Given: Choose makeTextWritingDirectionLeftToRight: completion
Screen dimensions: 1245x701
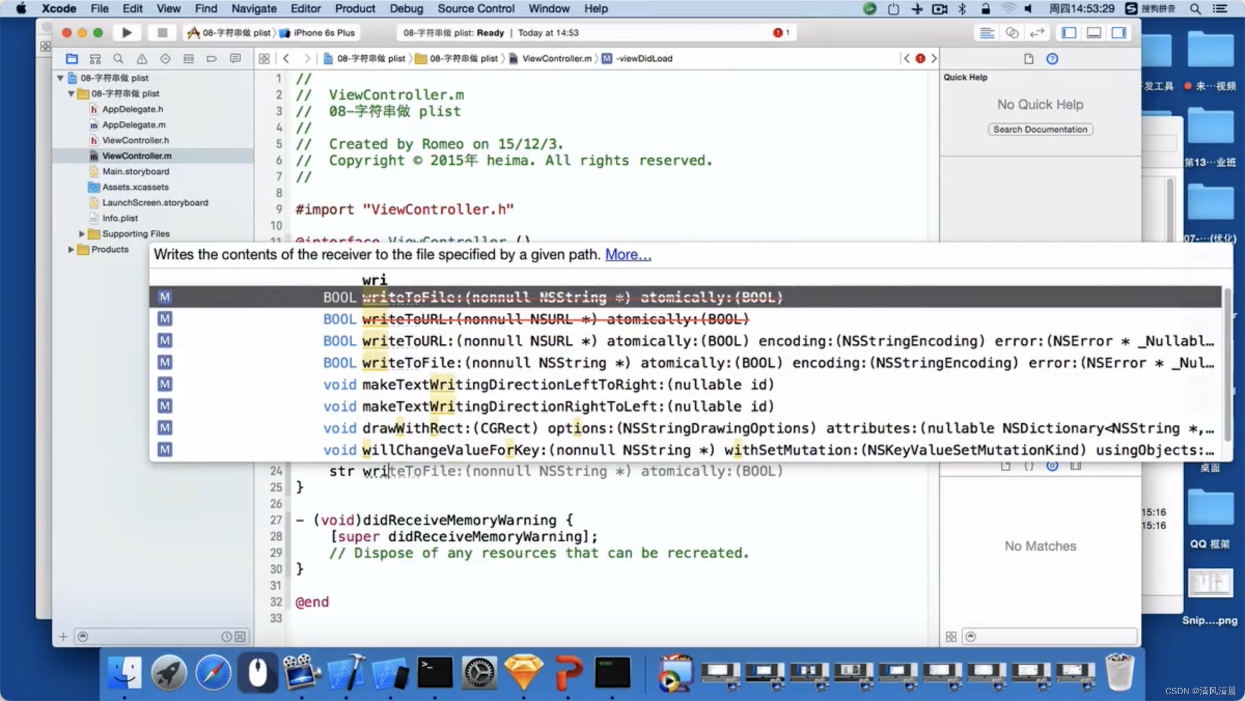Looking at the screenshot, I should click(686, 384).
